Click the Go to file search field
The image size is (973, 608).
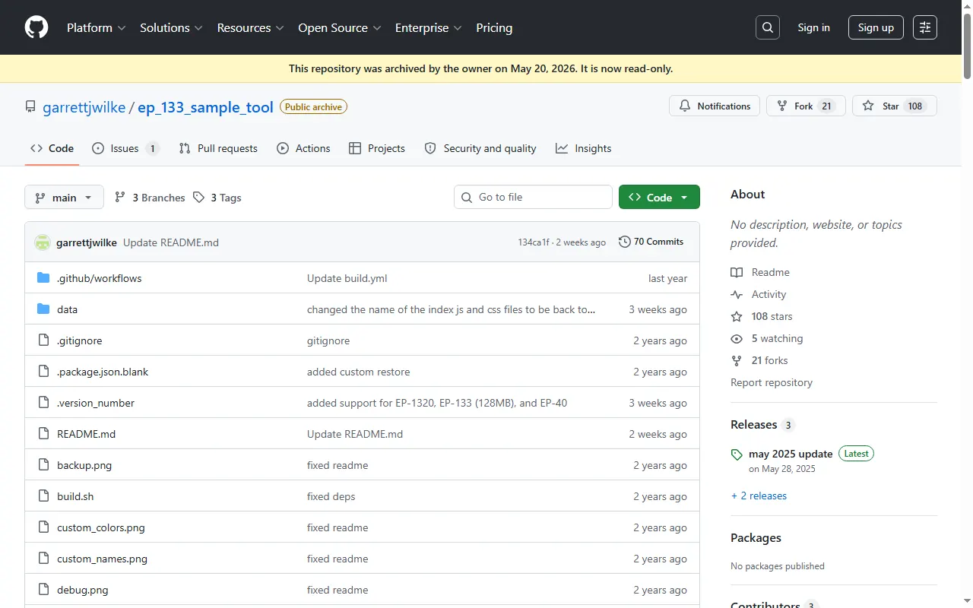[533, 197]
